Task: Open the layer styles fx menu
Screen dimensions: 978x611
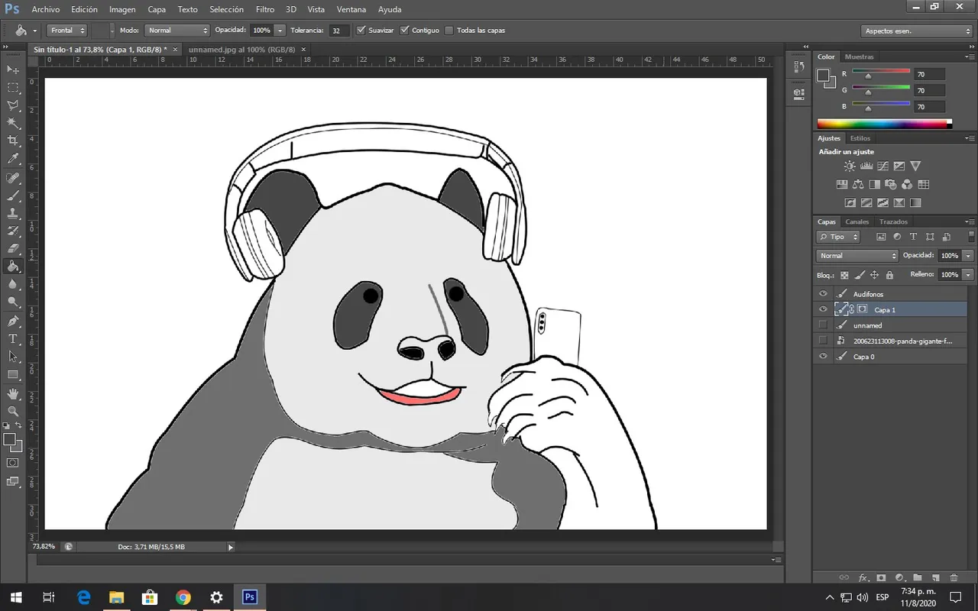Action: pyautogui.click(x=863, y=578)
